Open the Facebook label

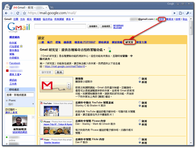15,63
